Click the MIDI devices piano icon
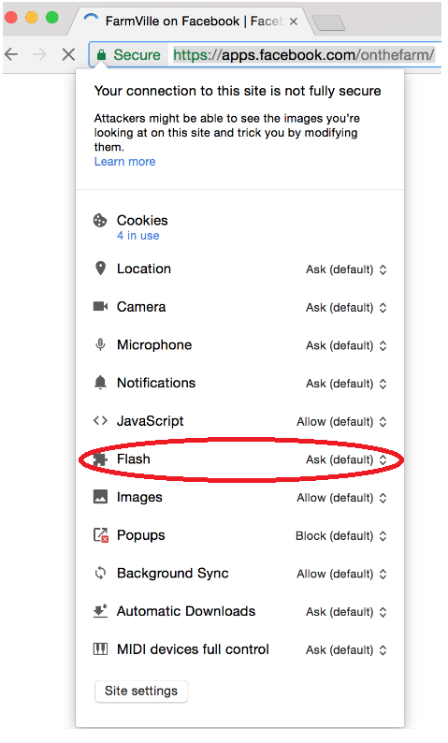The height and width of the screenshot is (743, 448). 100,649
